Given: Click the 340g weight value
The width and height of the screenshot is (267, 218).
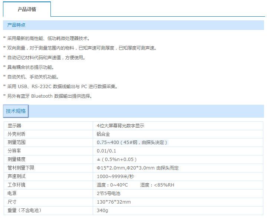Looking at the screenshot, I should [102, 211].
